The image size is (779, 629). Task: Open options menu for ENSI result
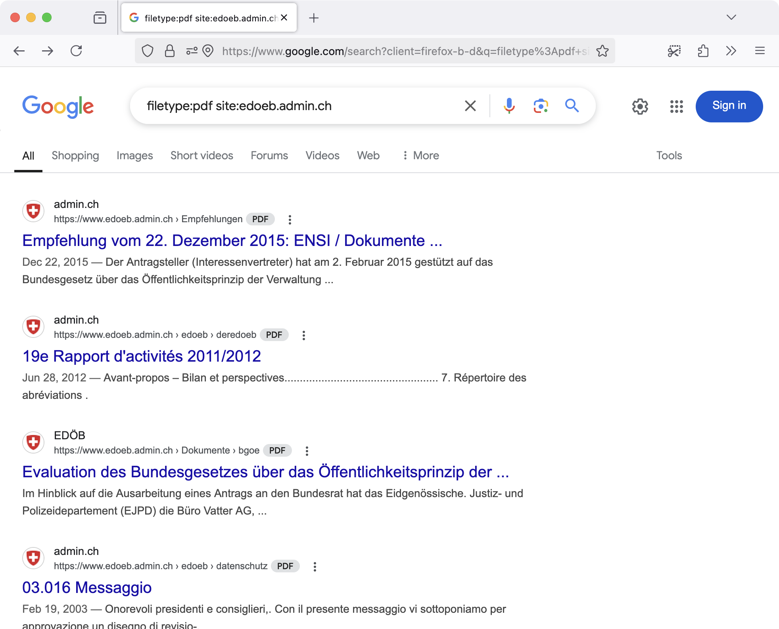pos(290,219)
